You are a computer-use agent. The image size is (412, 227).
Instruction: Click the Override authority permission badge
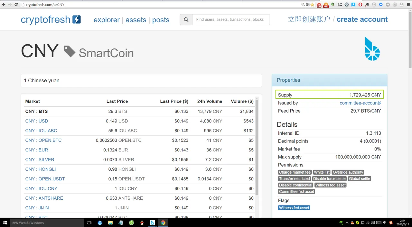coord(348,172)
